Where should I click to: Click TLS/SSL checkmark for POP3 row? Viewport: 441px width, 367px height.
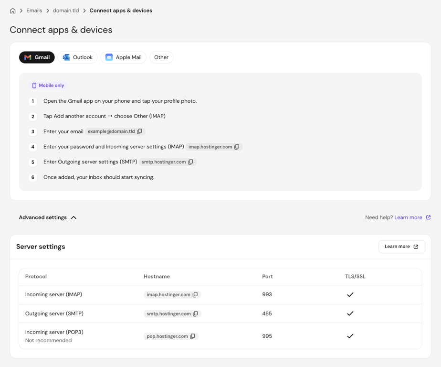350,336
